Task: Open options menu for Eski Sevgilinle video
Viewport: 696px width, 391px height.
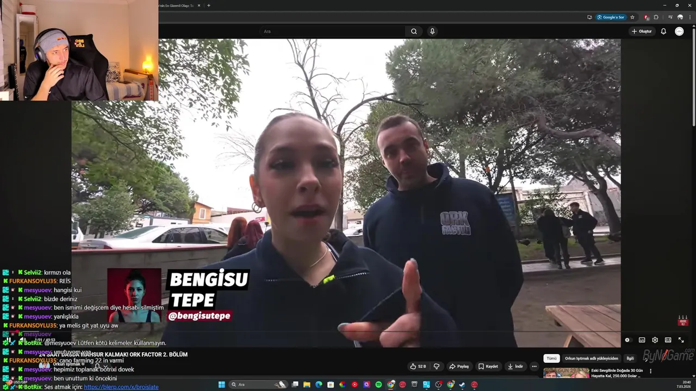Action: click(650, 371)
